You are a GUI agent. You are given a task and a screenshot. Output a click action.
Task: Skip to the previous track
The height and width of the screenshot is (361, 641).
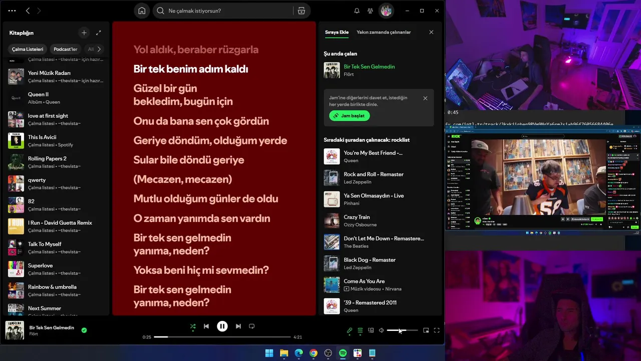coord(206,326)
